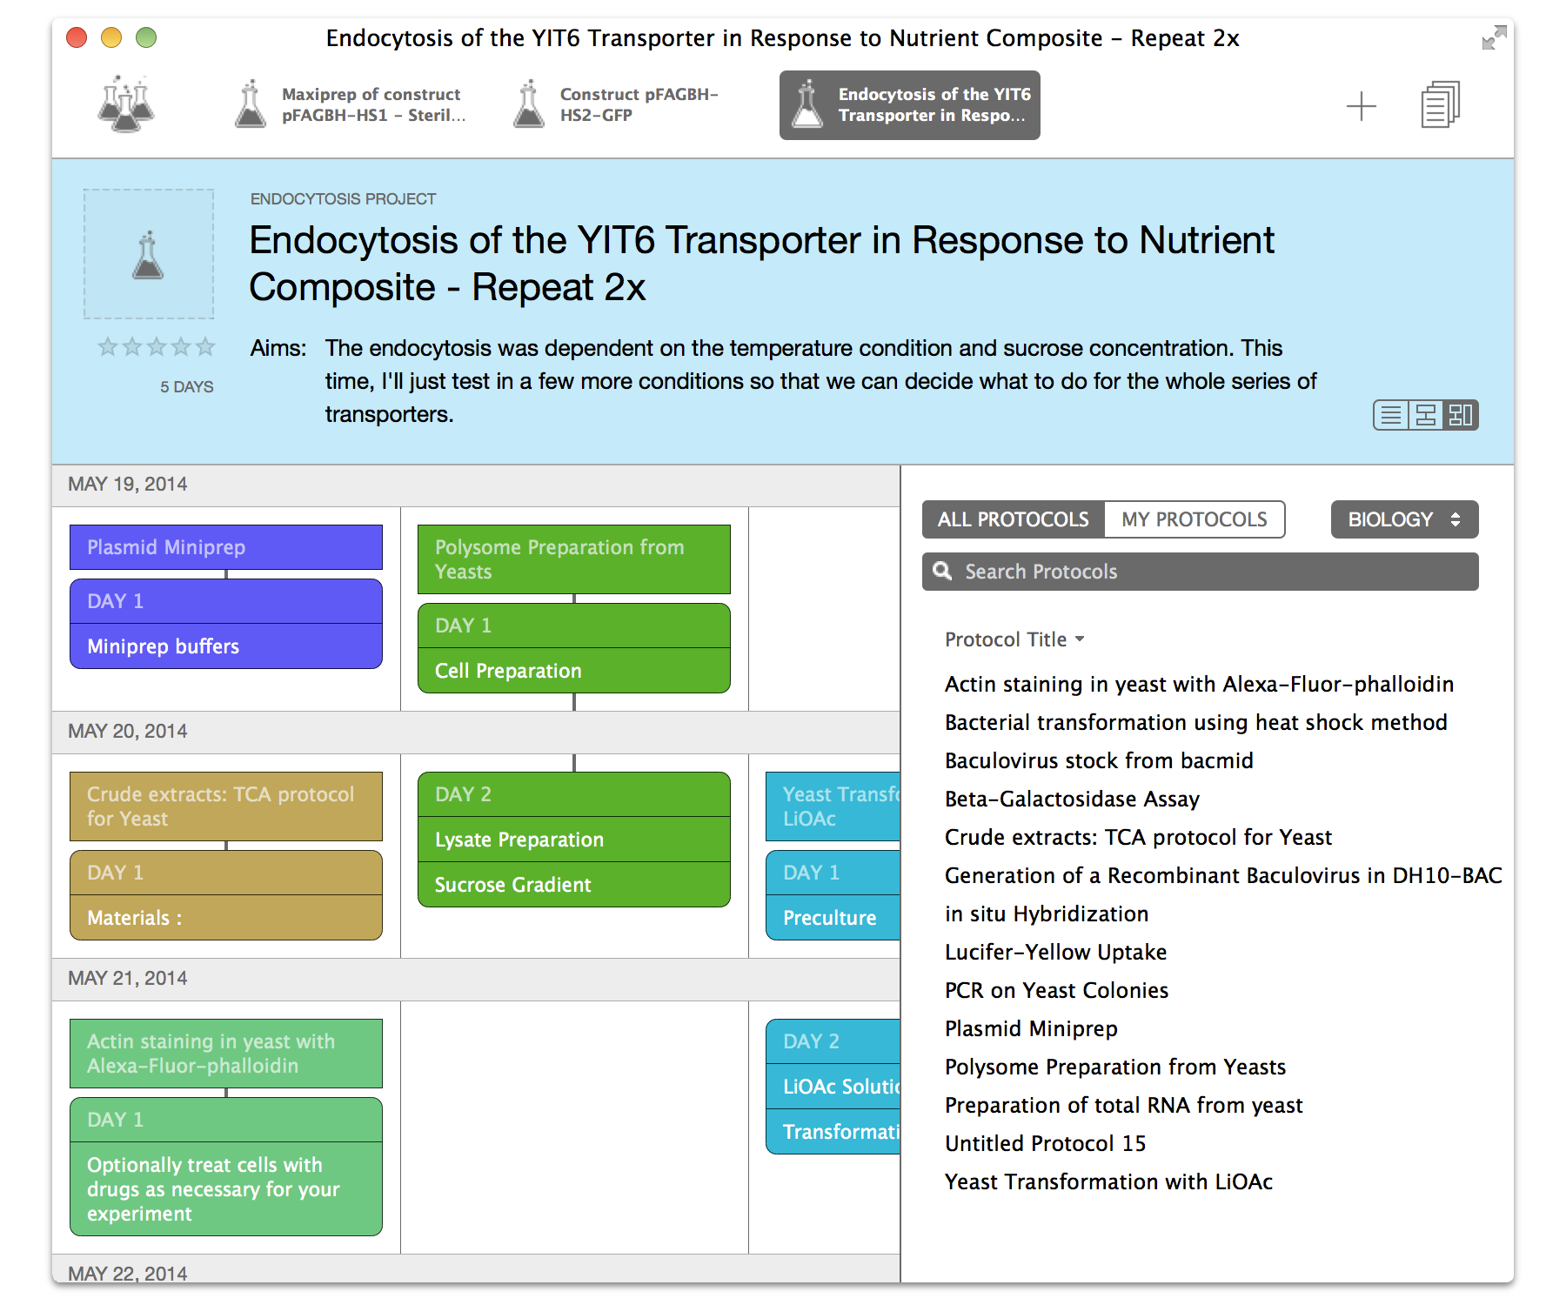Open the documents stack icon in toolbar

(x=1441, y=105)
